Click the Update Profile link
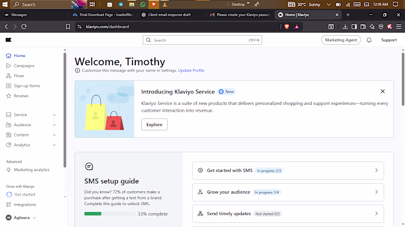The height and width of the screenshot is (227, 405). (x=191, y=70)
